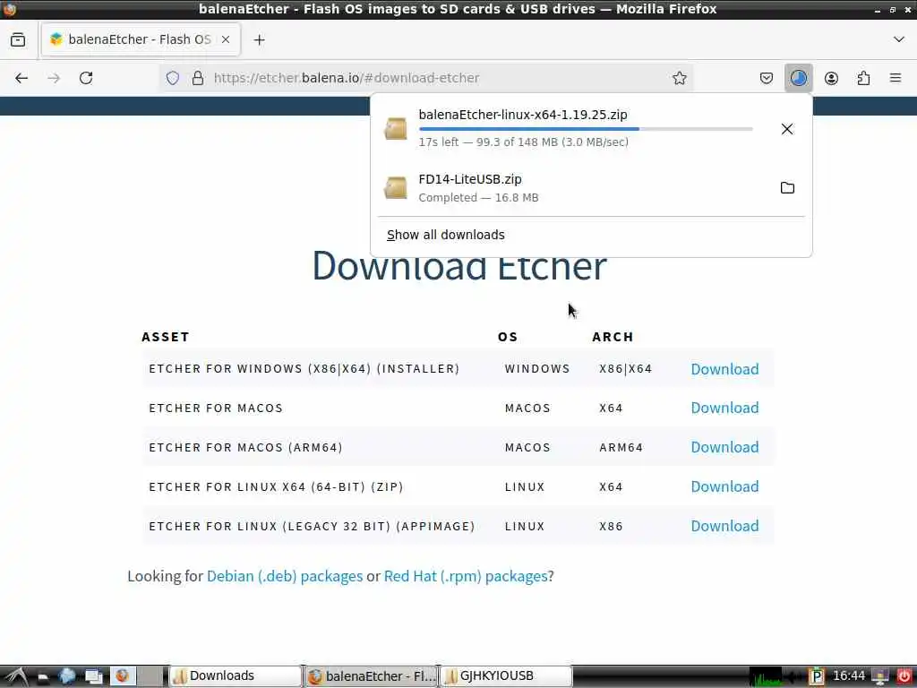Switch to GJHKYIOUSB window in taskbar
The height and width of the screenshot is (688, 917).
pos(506,676)
